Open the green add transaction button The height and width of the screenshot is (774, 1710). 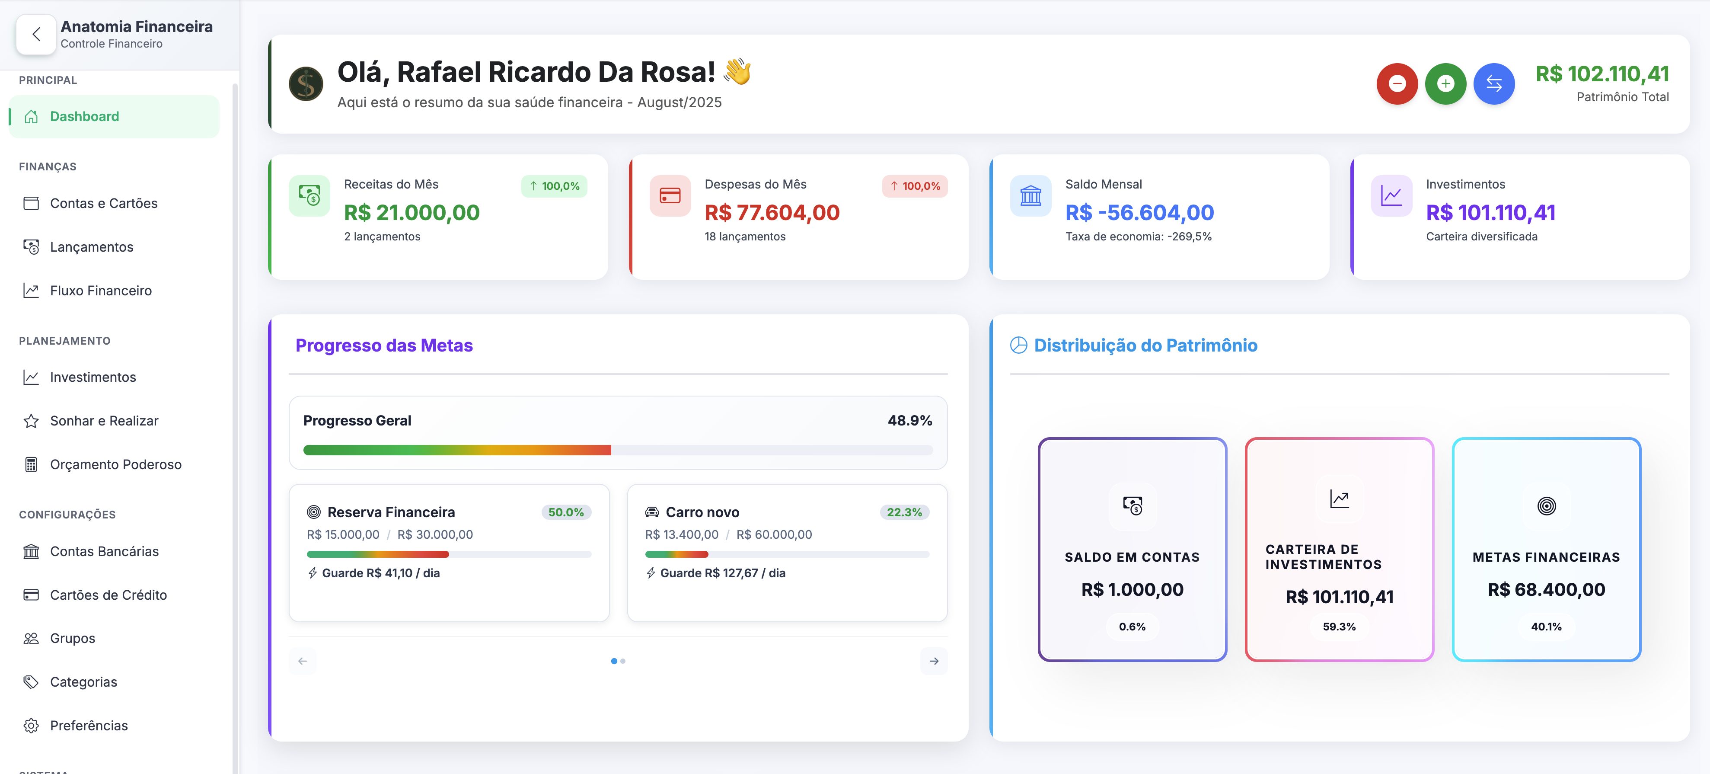tap(1446, 83)
